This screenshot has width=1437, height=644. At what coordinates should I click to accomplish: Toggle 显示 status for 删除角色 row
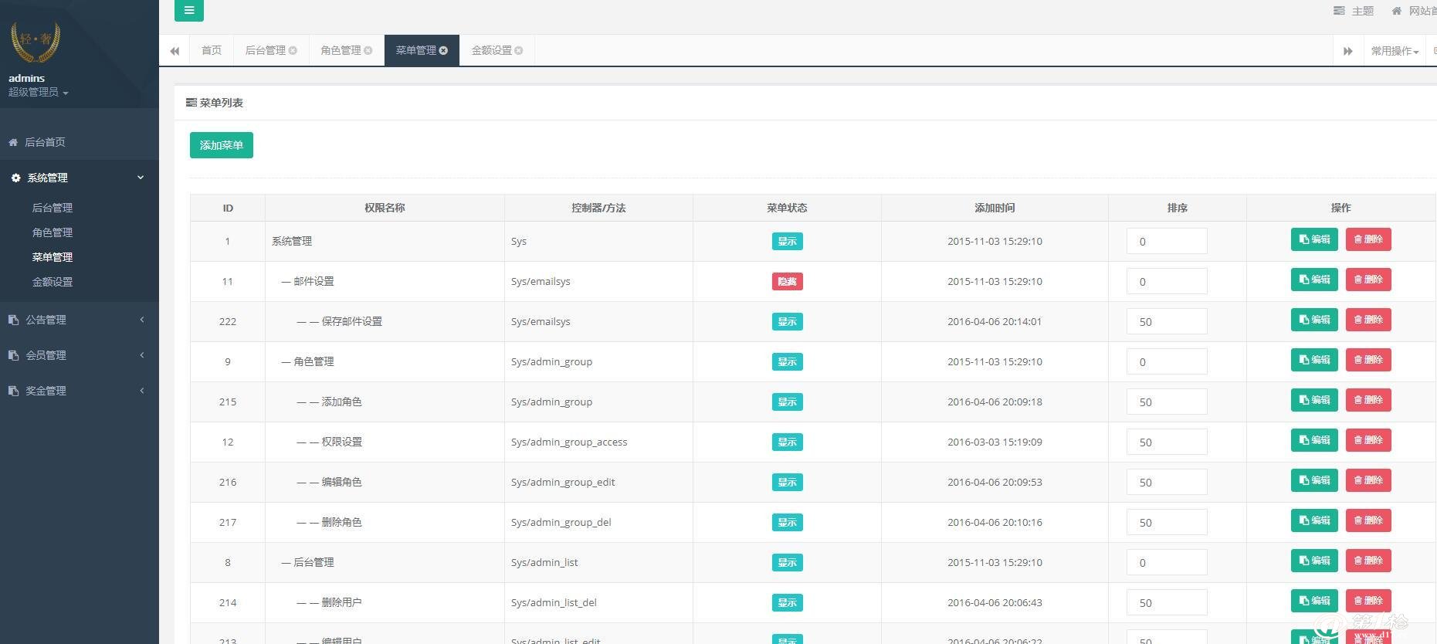click(x=787, y=523)
